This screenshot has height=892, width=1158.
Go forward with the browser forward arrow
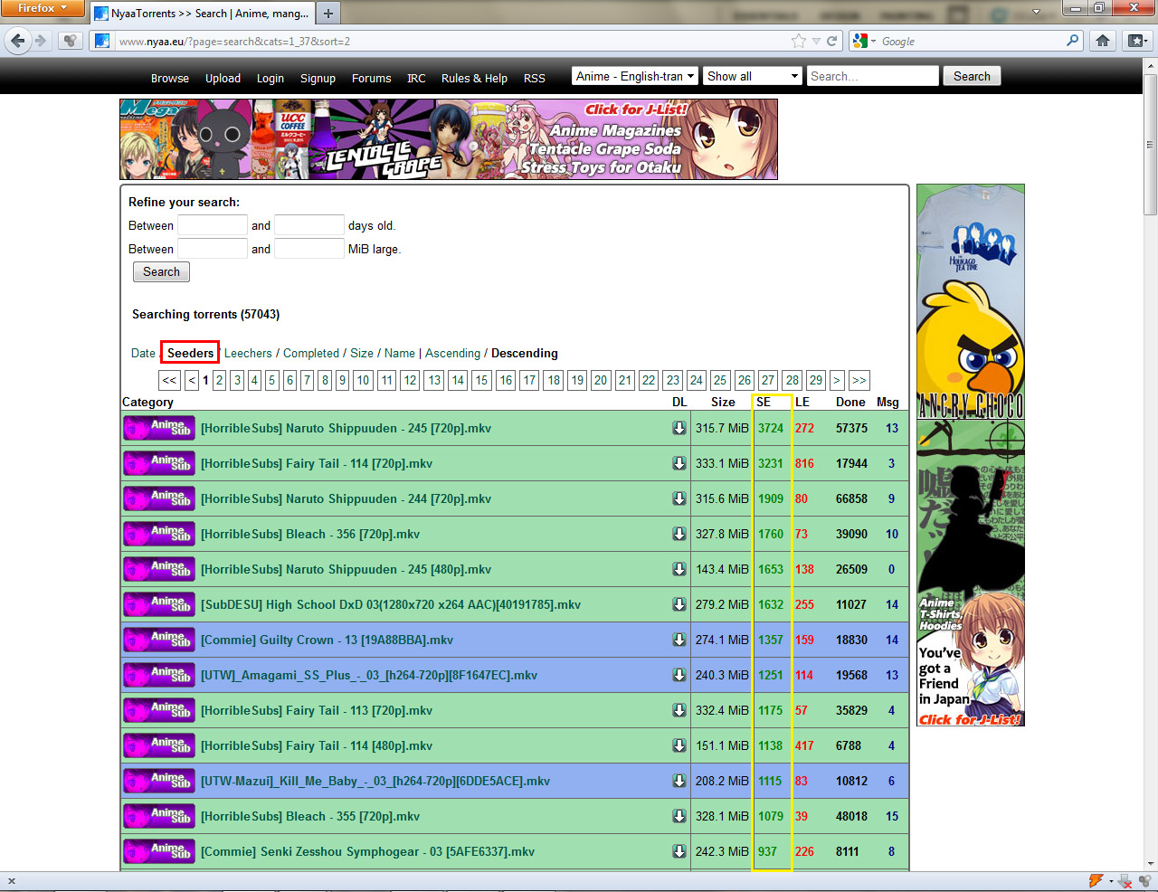pyautogui.click(x=41, y=41)
